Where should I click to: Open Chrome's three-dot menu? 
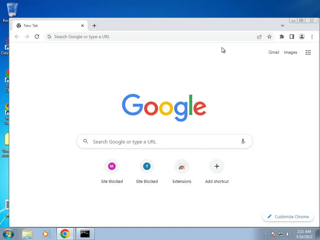click(312, 37)
